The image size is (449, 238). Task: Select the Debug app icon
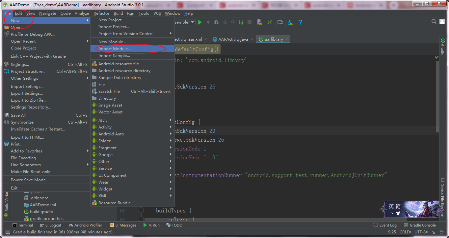click(216, 22)
